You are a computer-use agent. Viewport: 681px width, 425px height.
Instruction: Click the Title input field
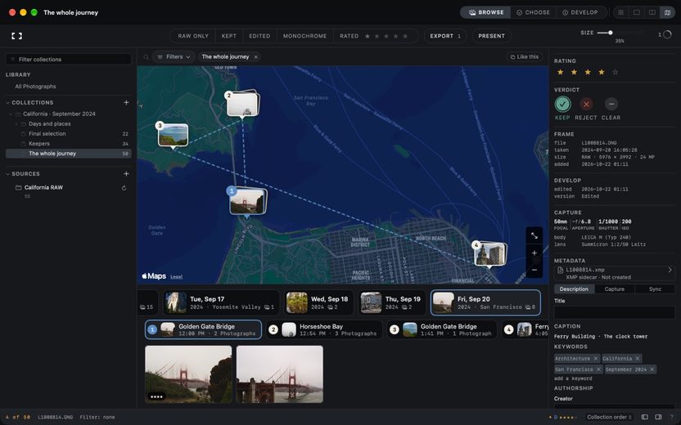pos(614,313)
